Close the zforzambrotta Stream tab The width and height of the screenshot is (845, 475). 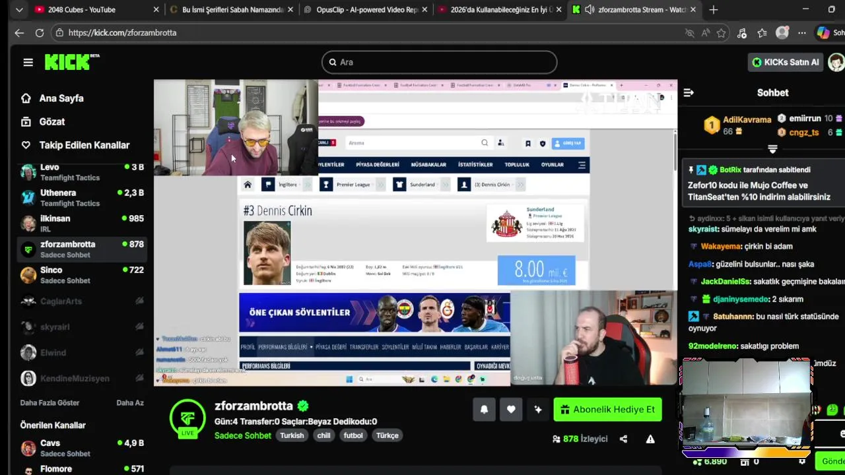(x=693, y=10)
